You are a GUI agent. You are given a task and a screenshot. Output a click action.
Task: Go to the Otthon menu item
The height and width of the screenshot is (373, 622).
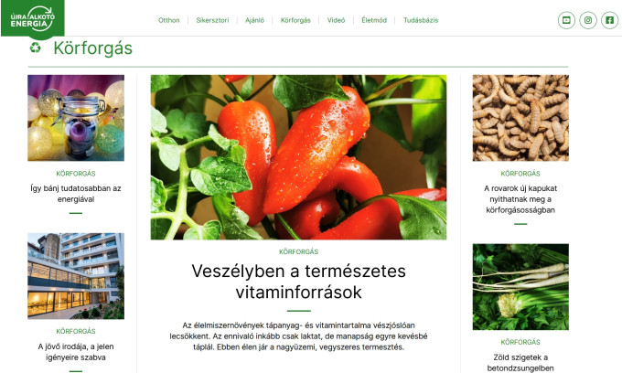click(x=169, y=20)
